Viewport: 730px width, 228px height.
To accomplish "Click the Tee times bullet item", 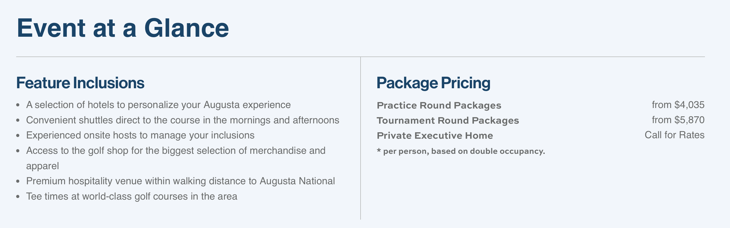I will (132, 196).
